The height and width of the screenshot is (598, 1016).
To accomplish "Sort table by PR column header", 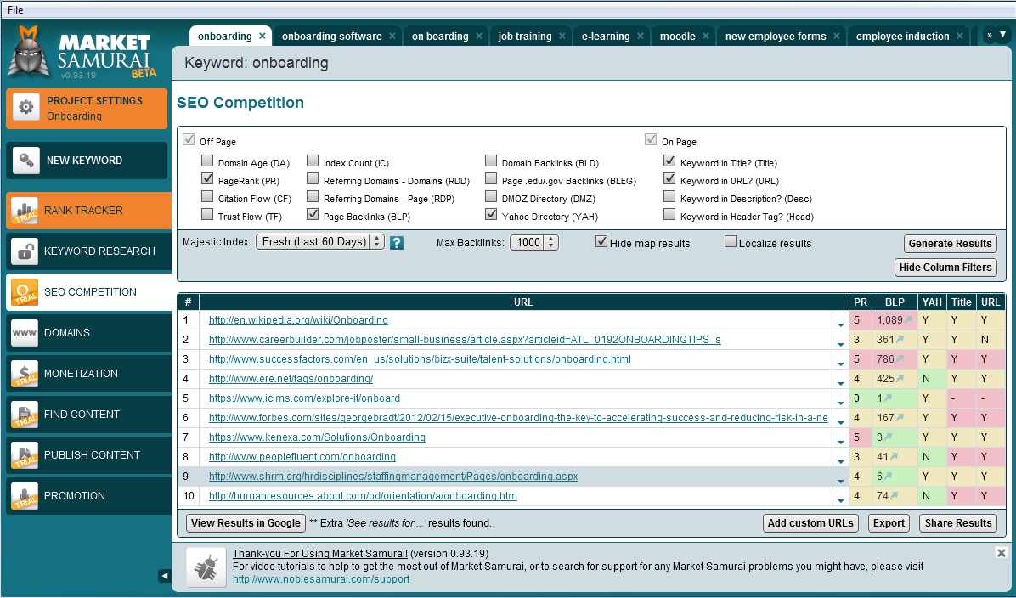I will click(x=860, y=302).
